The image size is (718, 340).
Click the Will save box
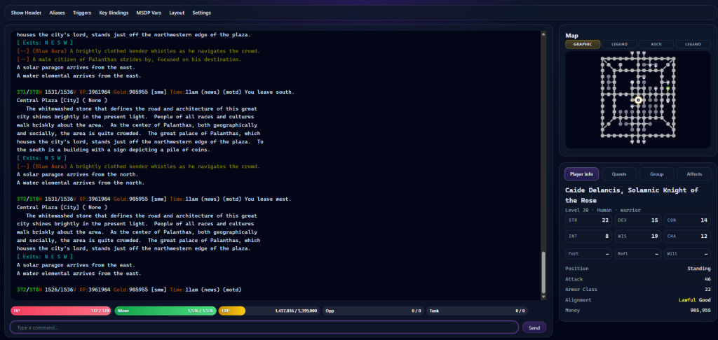[x=687, y=254]
